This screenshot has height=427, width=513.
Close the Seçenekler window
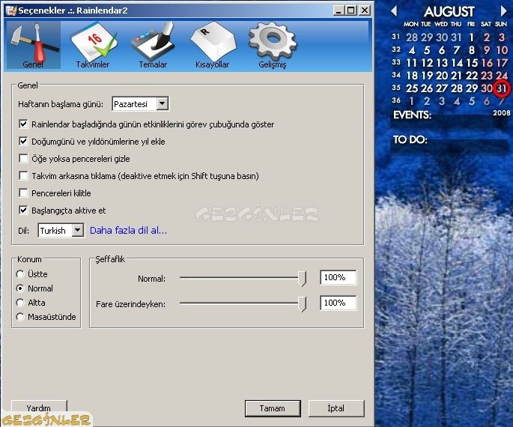click(x=364, y=10)
